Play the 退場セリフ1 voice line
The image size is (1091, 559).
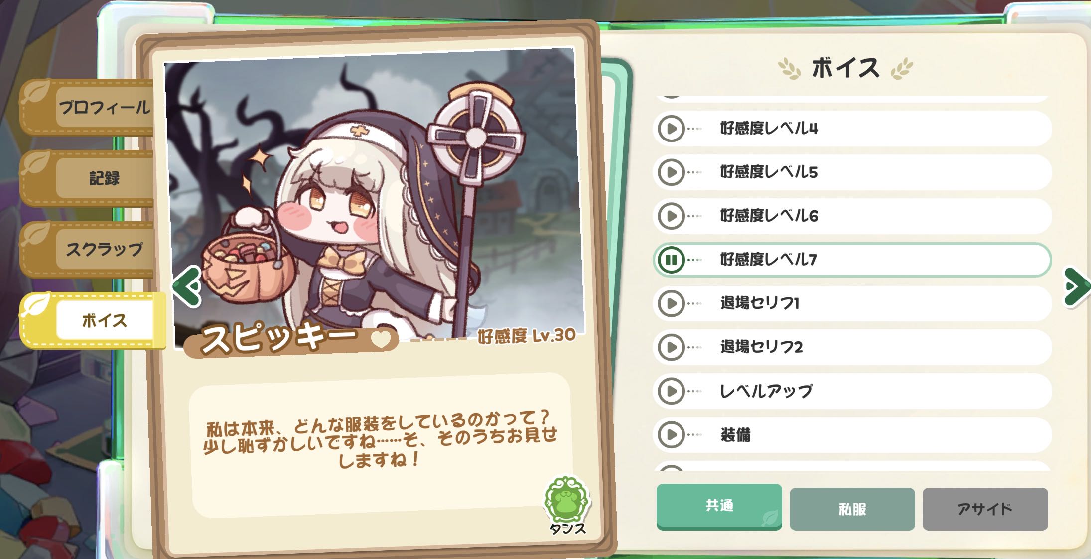tap(671, 303)
